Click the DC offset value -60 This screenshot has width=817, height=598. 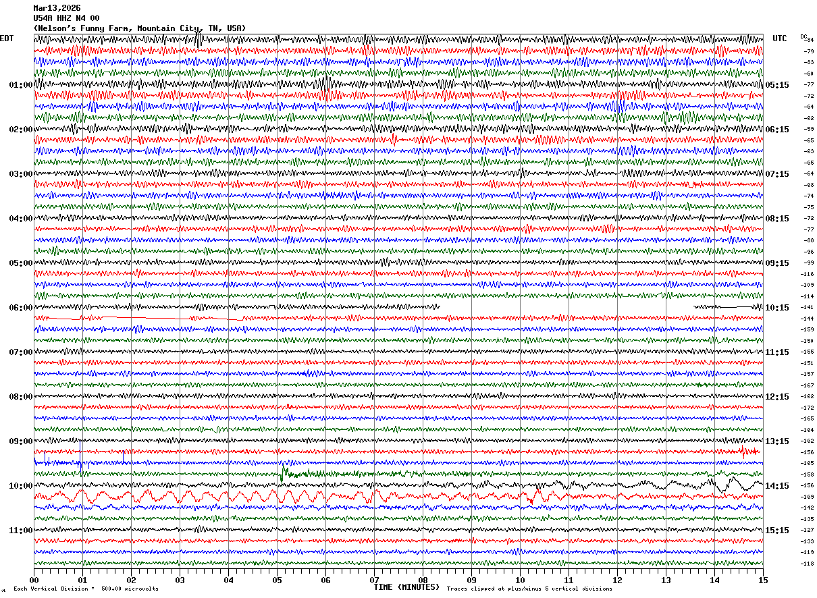pyautogui.click(x=809, y=74)
